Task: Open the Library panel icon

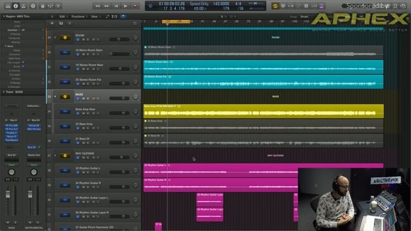Action: 8,6
